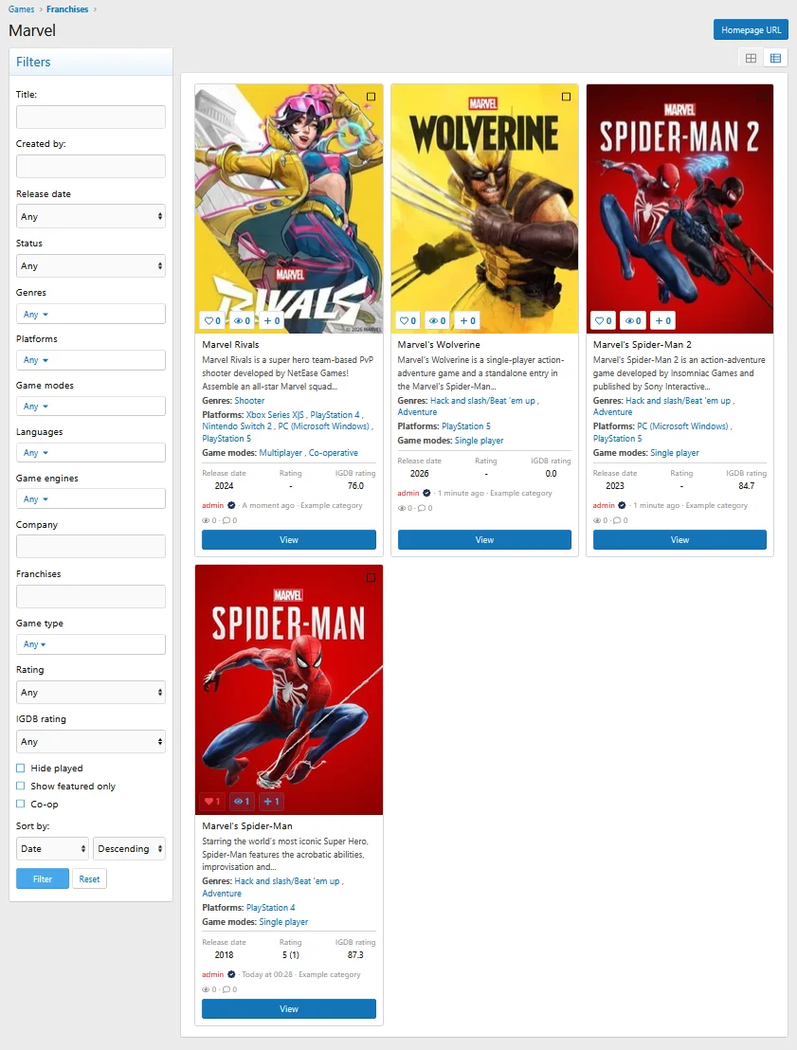Open Genres Any dropdown
Screen dimensions: 797x1050
tap(90, 314)
